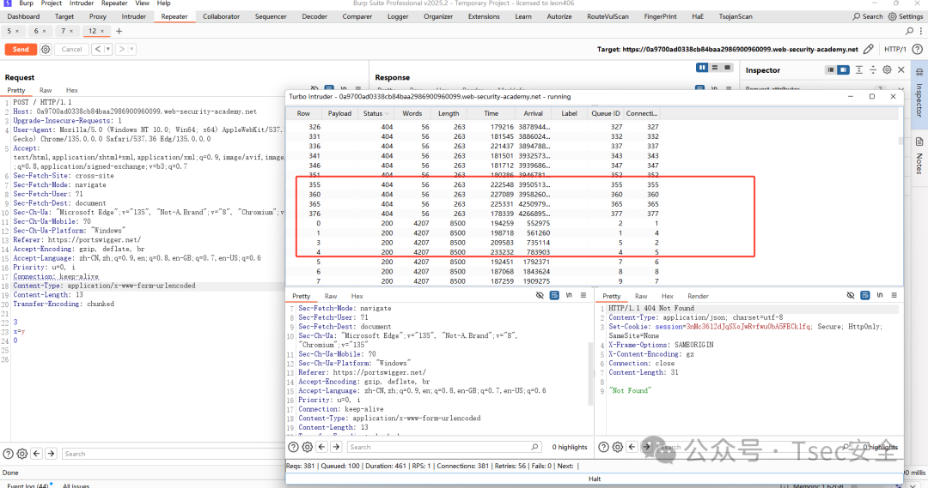Open Inspector side tab icon
The width and height of the screenshot is (928, 488).
click(x=919, y=72)
